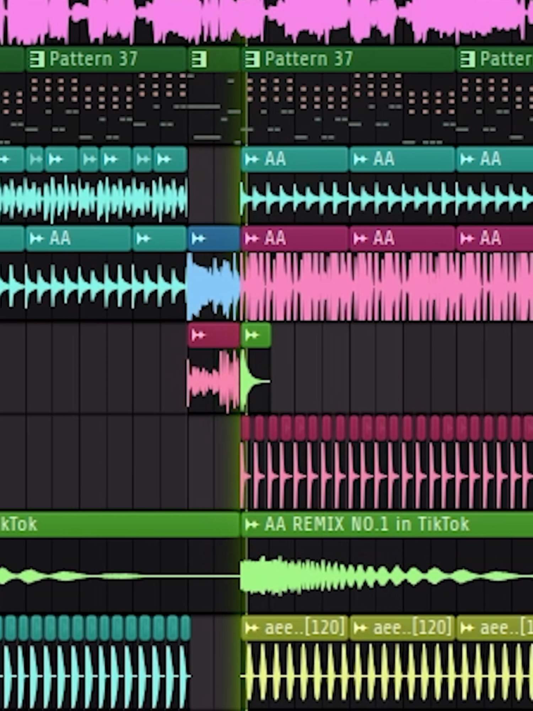Select the light blue waveform of the blue clip
Screen dimensions: 533x711
click(x=214, y=286)
